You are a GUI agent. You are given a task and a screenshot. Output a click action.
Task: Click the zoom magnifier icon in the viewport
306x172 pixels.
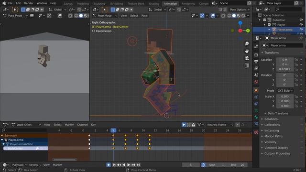coord(247,43)
